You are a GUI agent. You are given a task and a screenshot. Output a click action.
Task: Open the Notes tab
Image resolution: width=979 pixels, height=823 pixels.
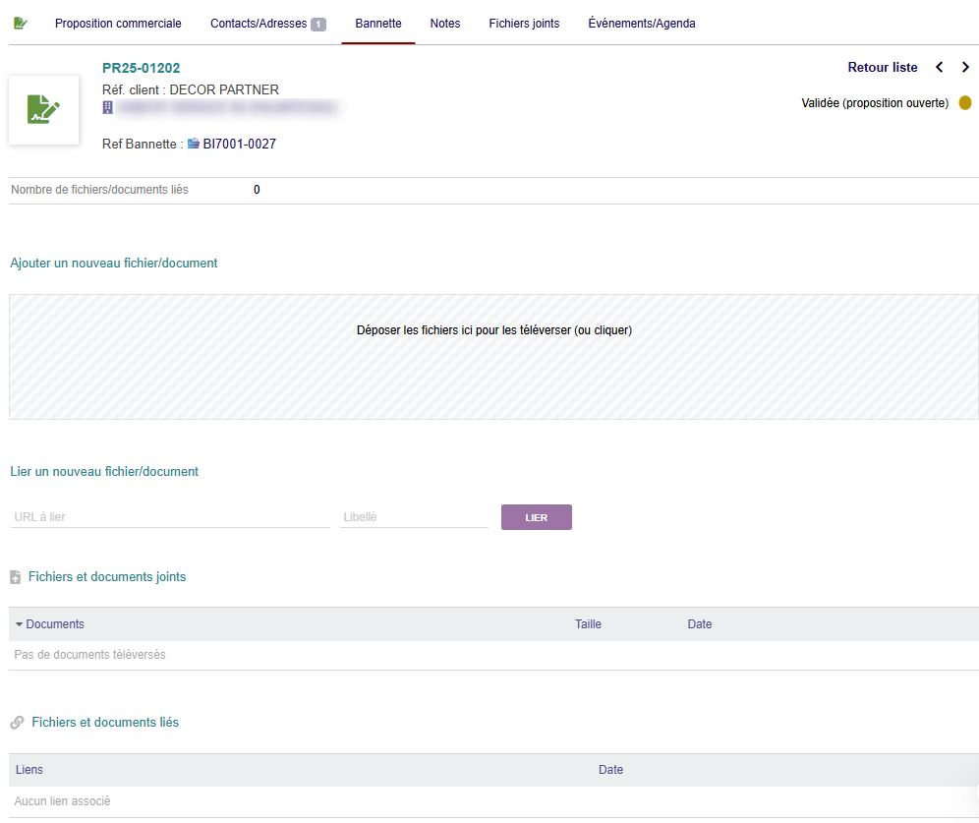pos(445,23)
